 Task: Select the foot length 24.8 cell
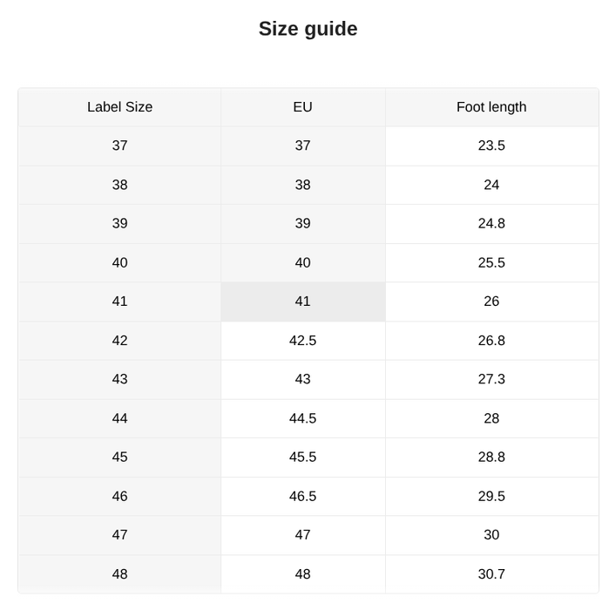[491, 224]
